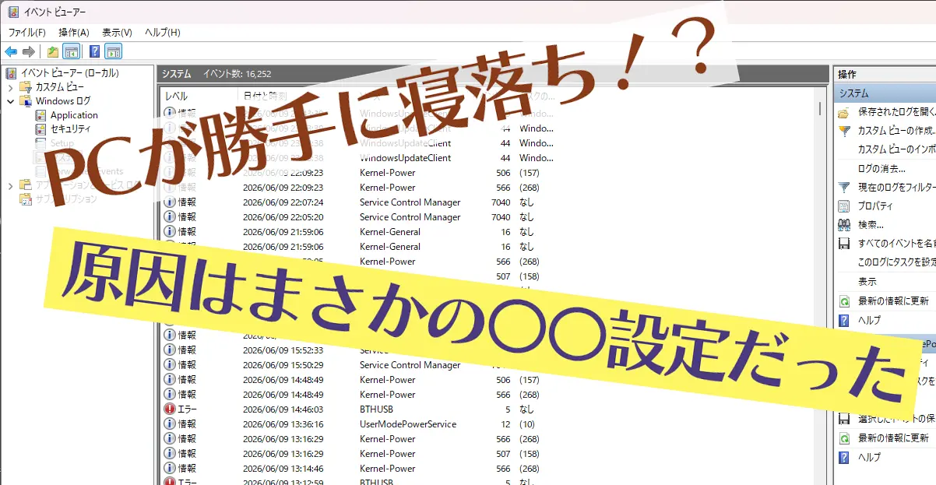Toggle the Show/Hide Console Tree toolbar icon
This screenshot has height=485, width=936.
pos(71,52)
